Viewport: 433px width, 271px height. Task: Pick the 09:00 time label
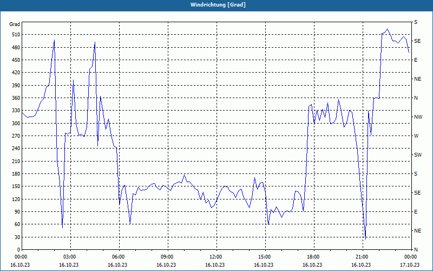click(167, 256)
